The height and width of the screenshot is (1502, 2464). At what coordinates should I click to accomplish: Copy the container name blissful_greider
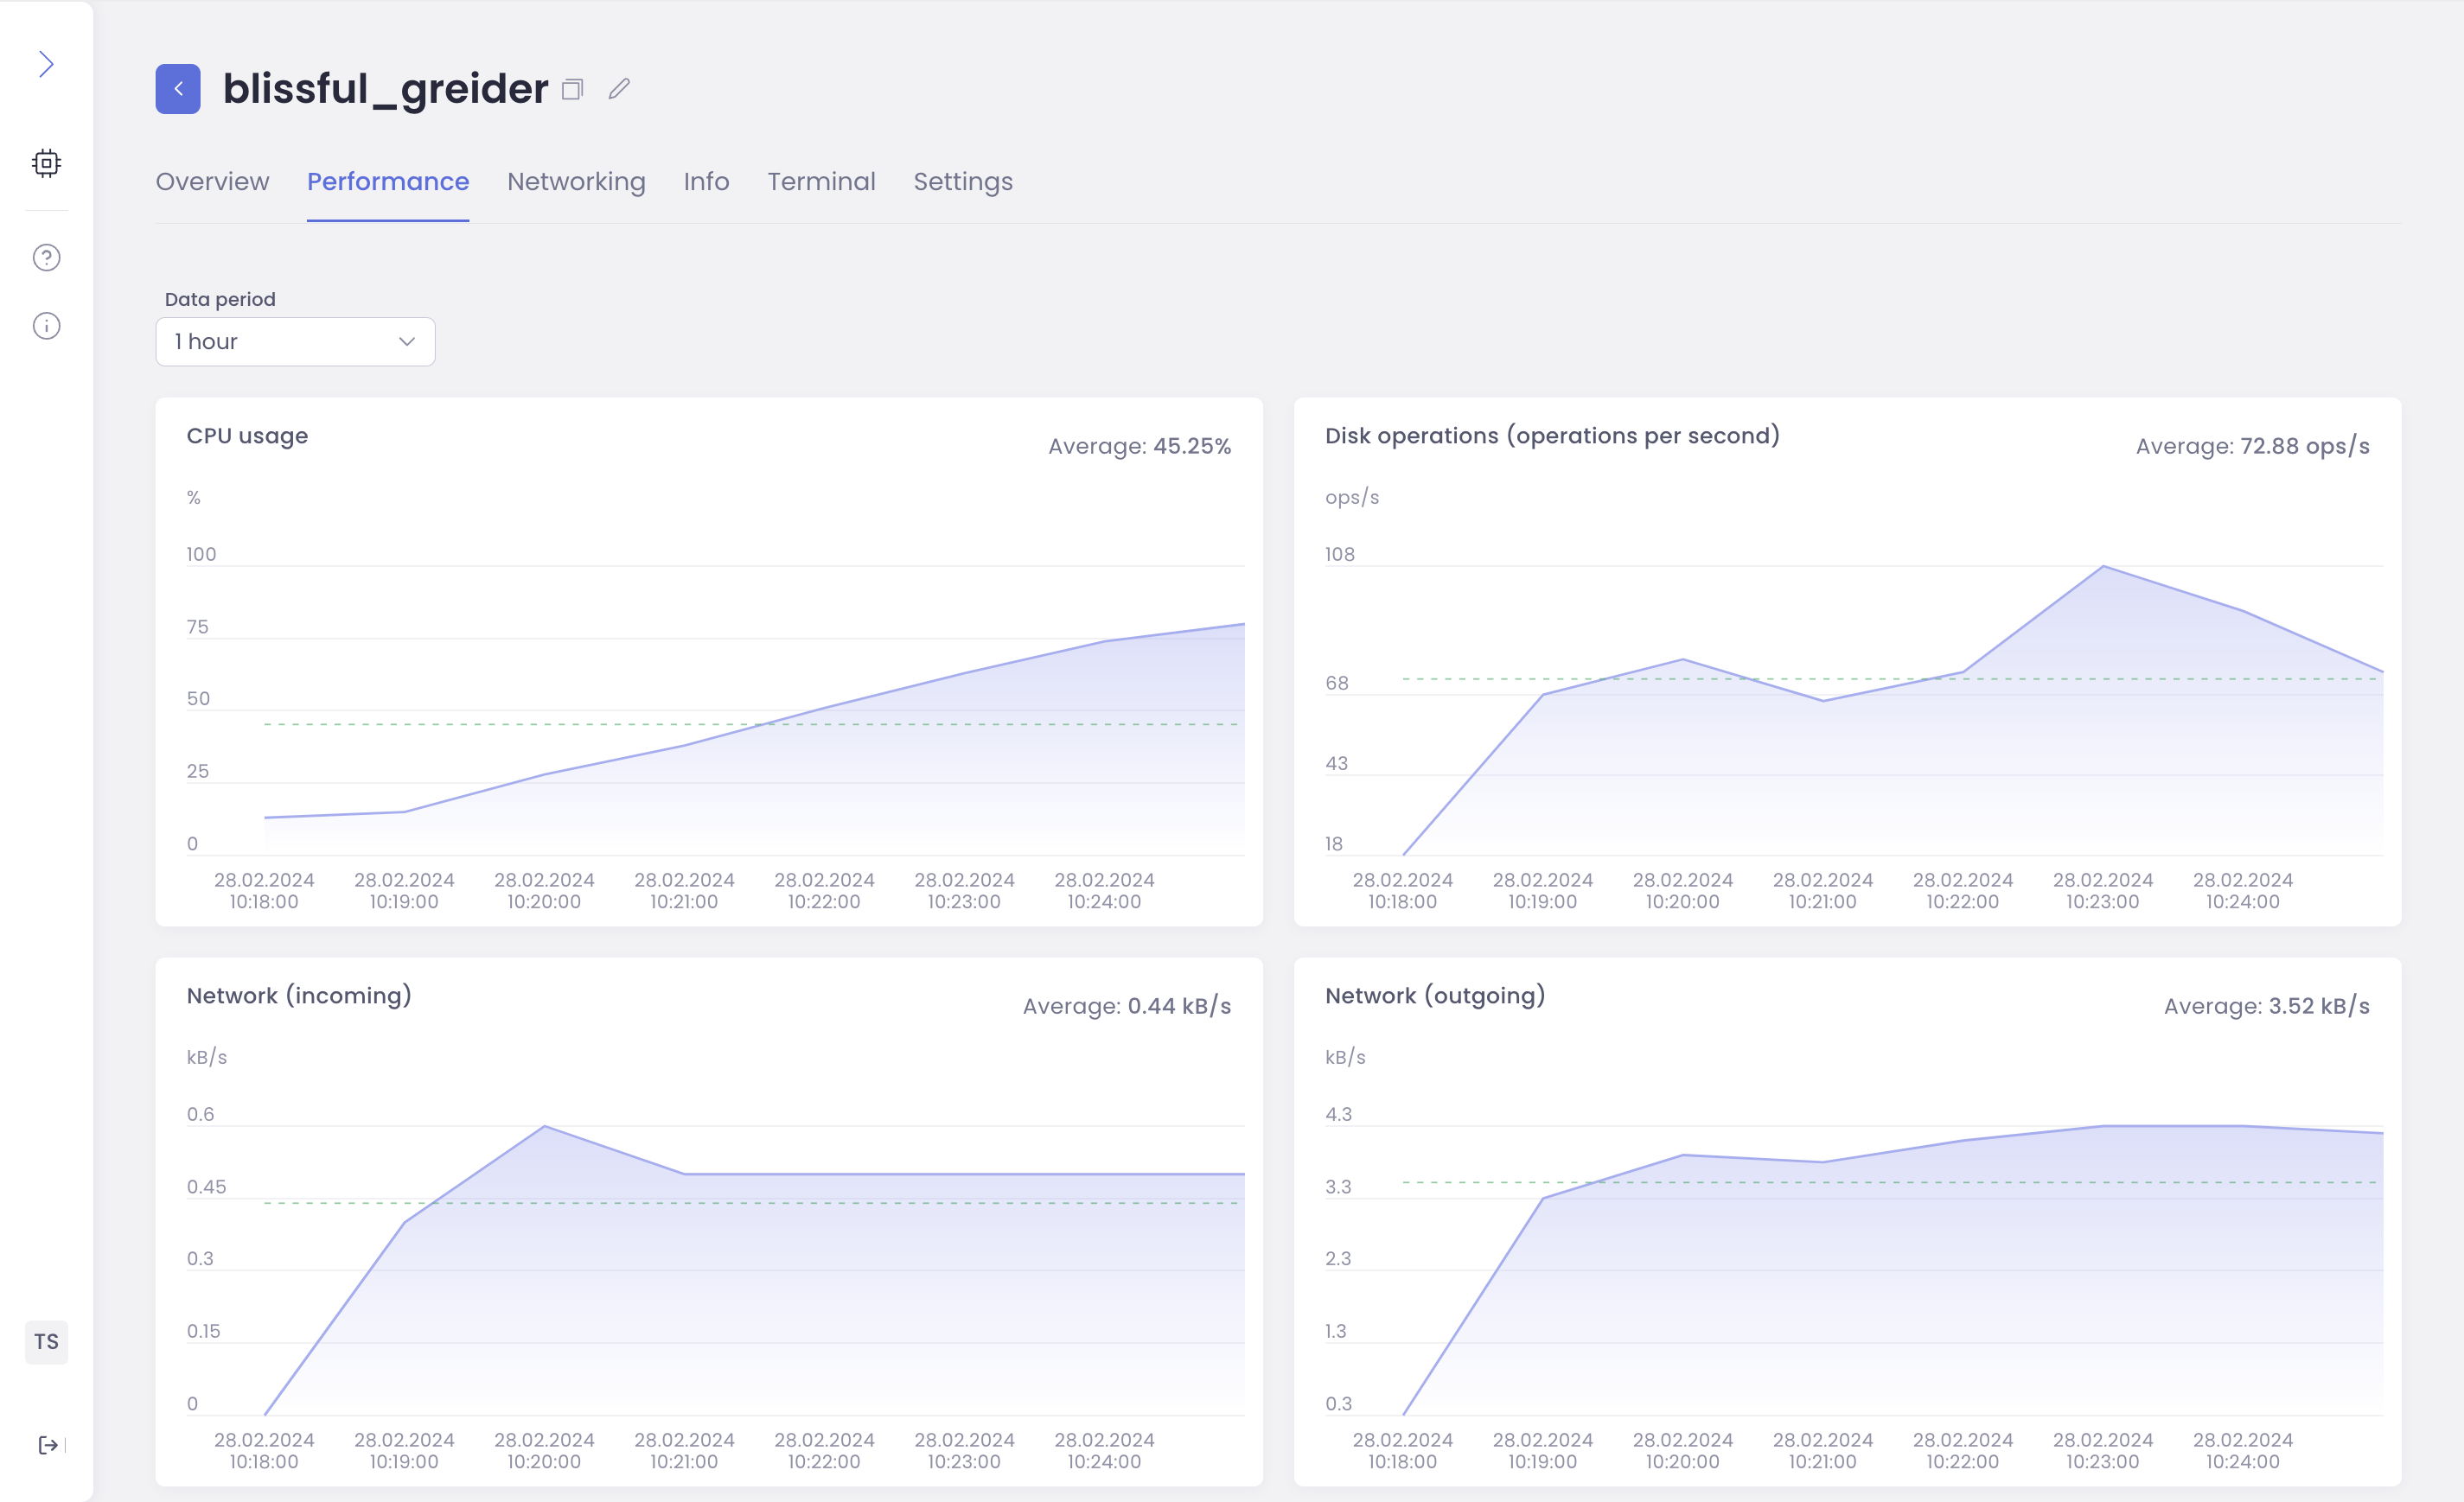(x=572, y=89)
